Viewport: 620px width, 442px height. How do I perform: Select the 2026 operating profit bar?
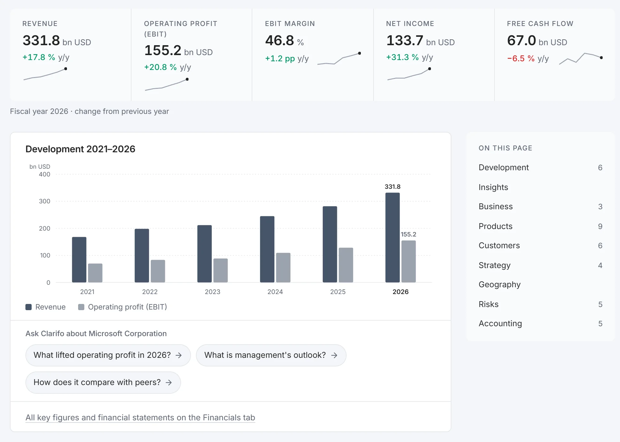(409, 261)
